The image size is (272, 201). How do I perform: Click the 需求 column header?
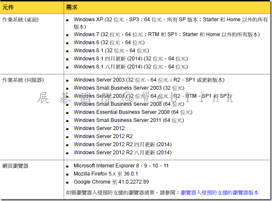tap(72, 7)
